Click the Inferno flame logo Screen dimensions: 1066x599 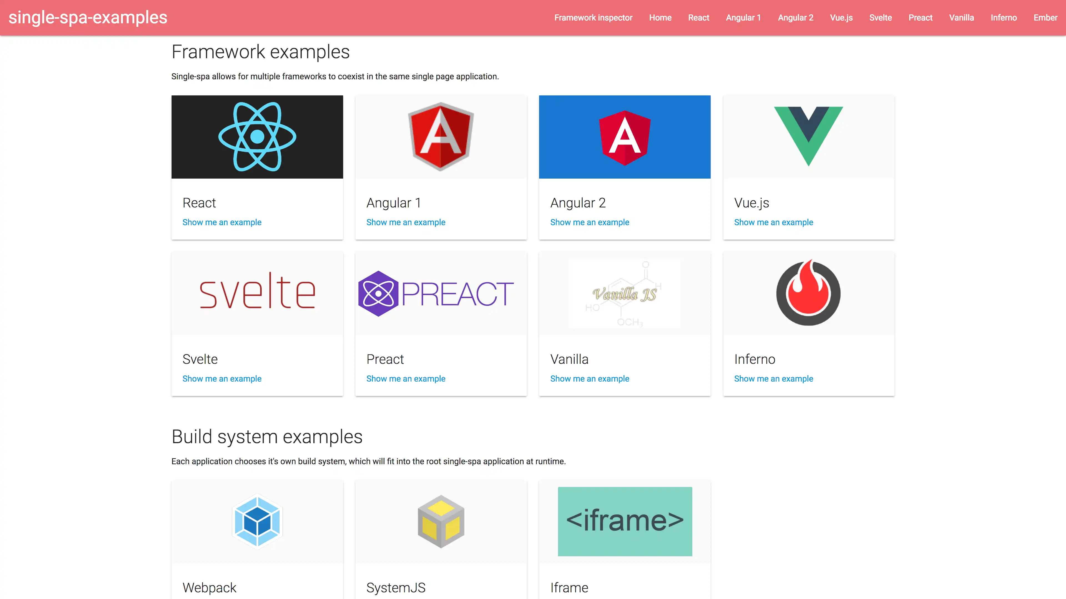pos(808,293)
